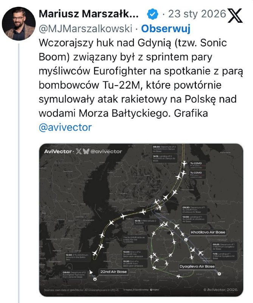253x303 pixels.
Task: Click the Dyagilevo Air Base map marker pin
Action: [220, 273]
